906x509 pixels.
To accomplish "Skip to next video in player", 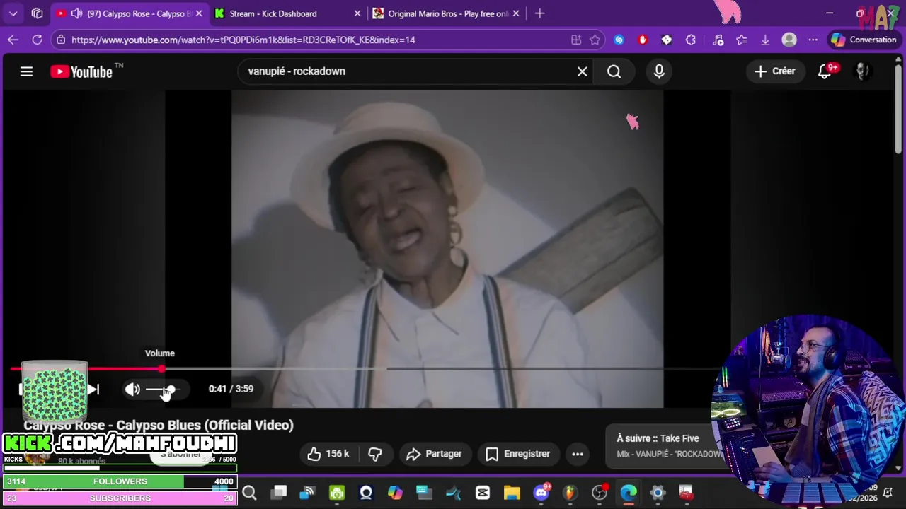I will [x=93, y=389].
